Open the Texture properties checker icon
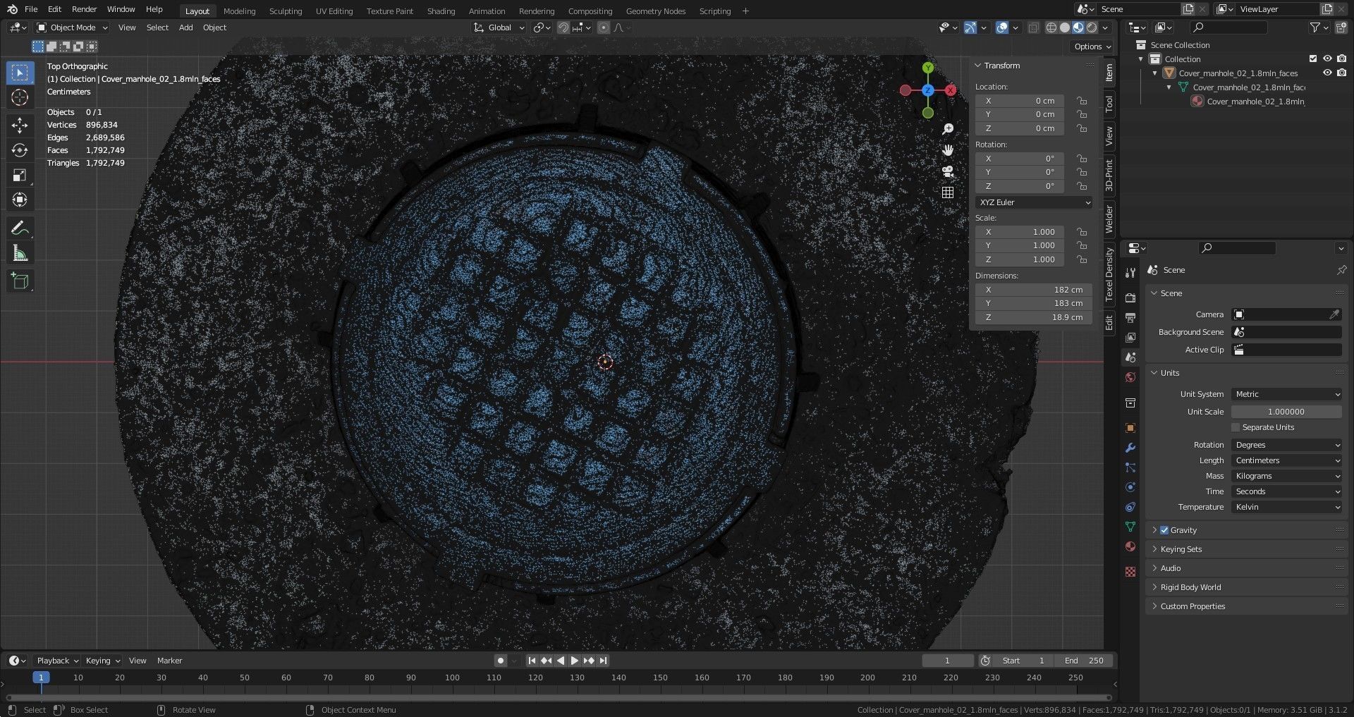 pos(1130,572)
